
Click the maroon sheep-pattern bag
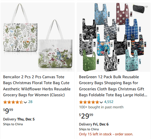point(122,14)
